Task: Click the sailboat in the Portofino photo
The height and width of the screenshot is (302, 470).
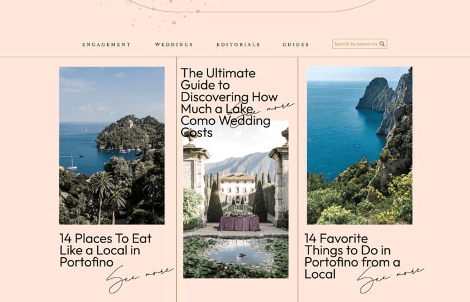Action: [x=72, y=162]
